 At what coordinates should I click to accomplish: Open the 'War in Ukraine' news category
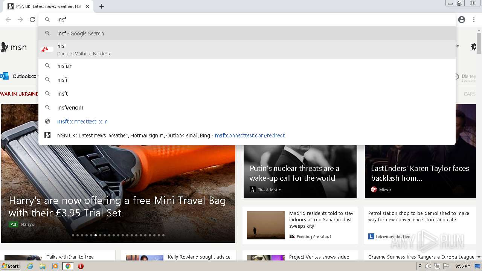(x=19, y=94)
